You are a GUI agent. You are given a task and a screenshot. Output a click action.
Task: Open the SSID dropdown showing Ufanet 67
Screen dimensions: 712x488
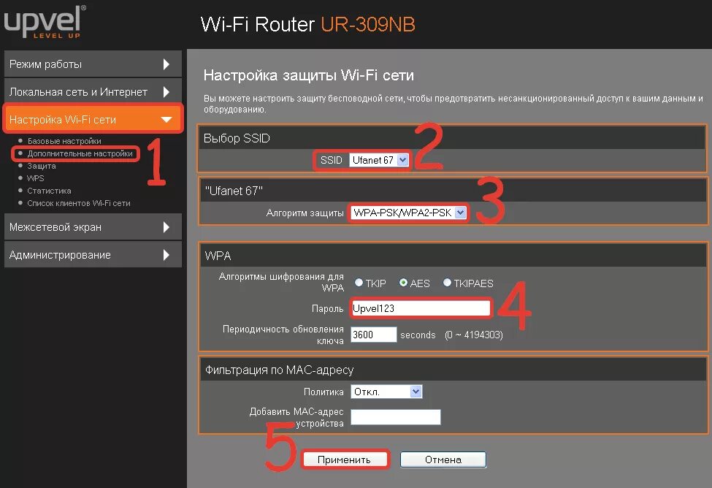[x=379, y=160]
